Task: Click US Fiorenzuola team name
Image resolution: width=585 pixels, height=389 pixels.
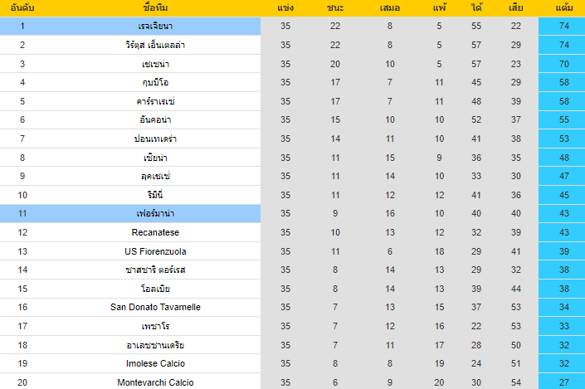Action: point(155,250)
